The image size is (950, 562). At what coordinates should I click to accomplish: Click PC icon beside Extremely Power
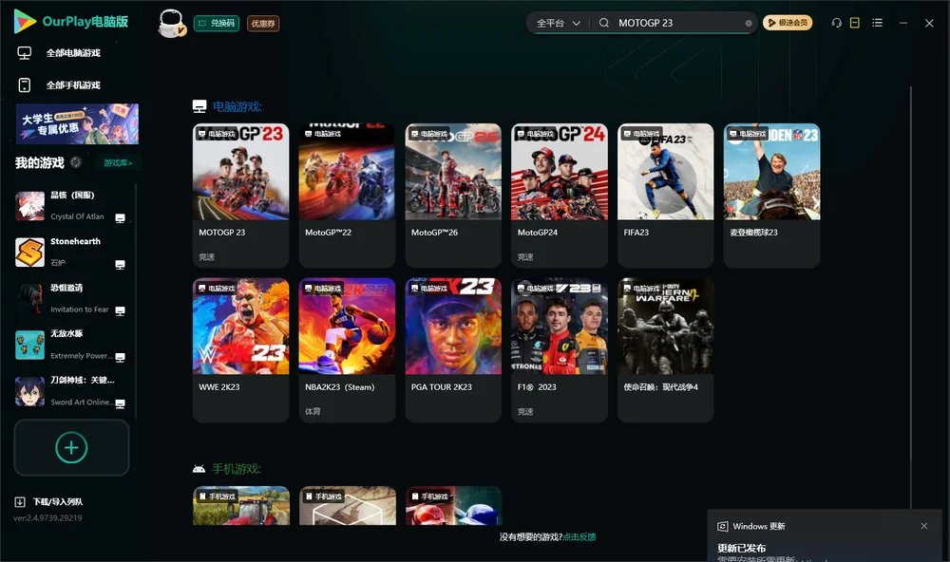coord(120,357)
